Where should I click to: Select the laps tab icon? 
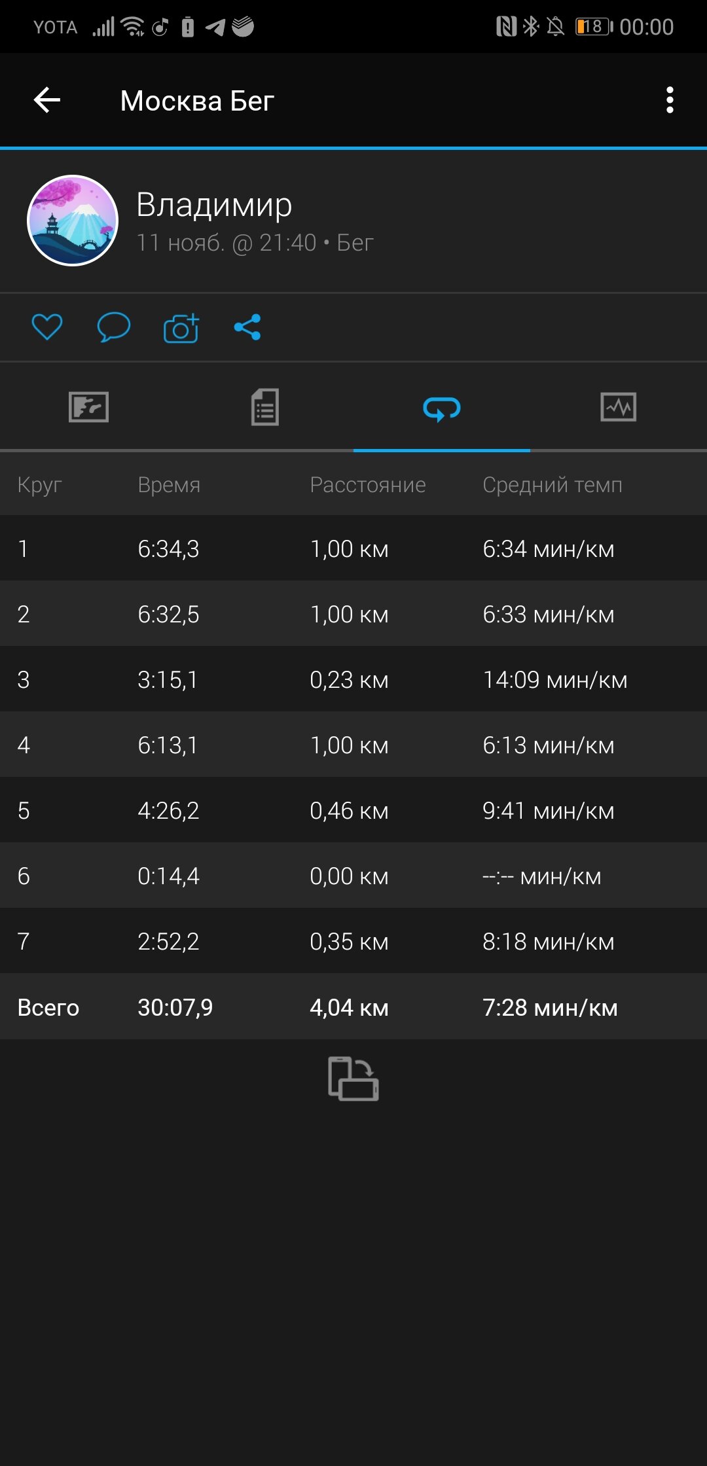coord(442,409)
